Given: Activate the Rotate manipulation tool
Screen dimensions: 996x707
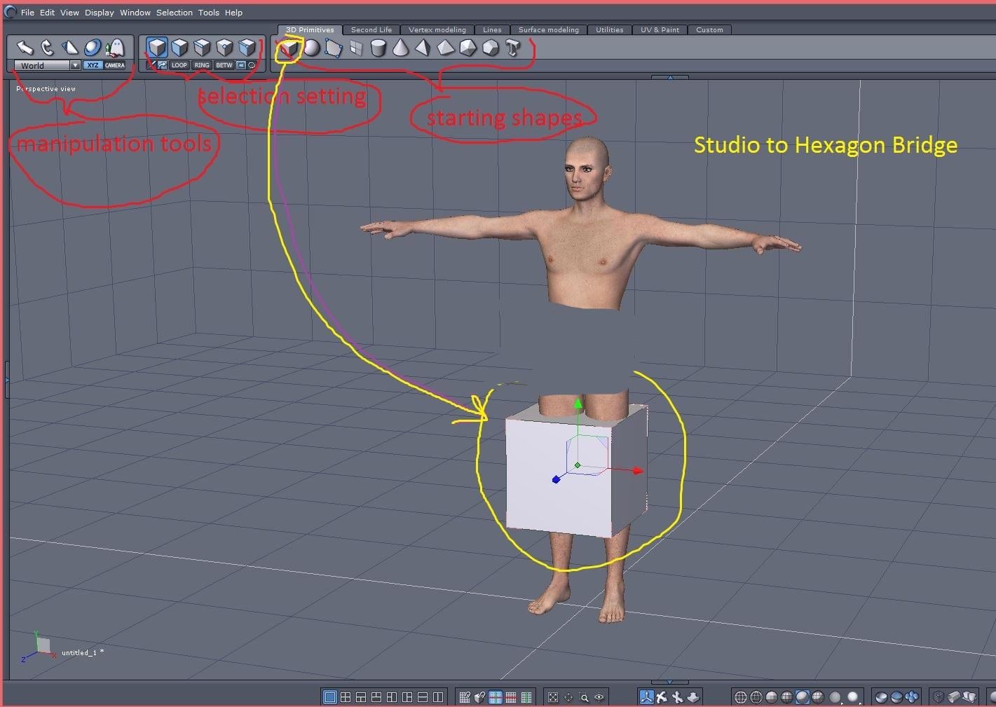Looking at the screenshot, I should (x=47, y=48).
